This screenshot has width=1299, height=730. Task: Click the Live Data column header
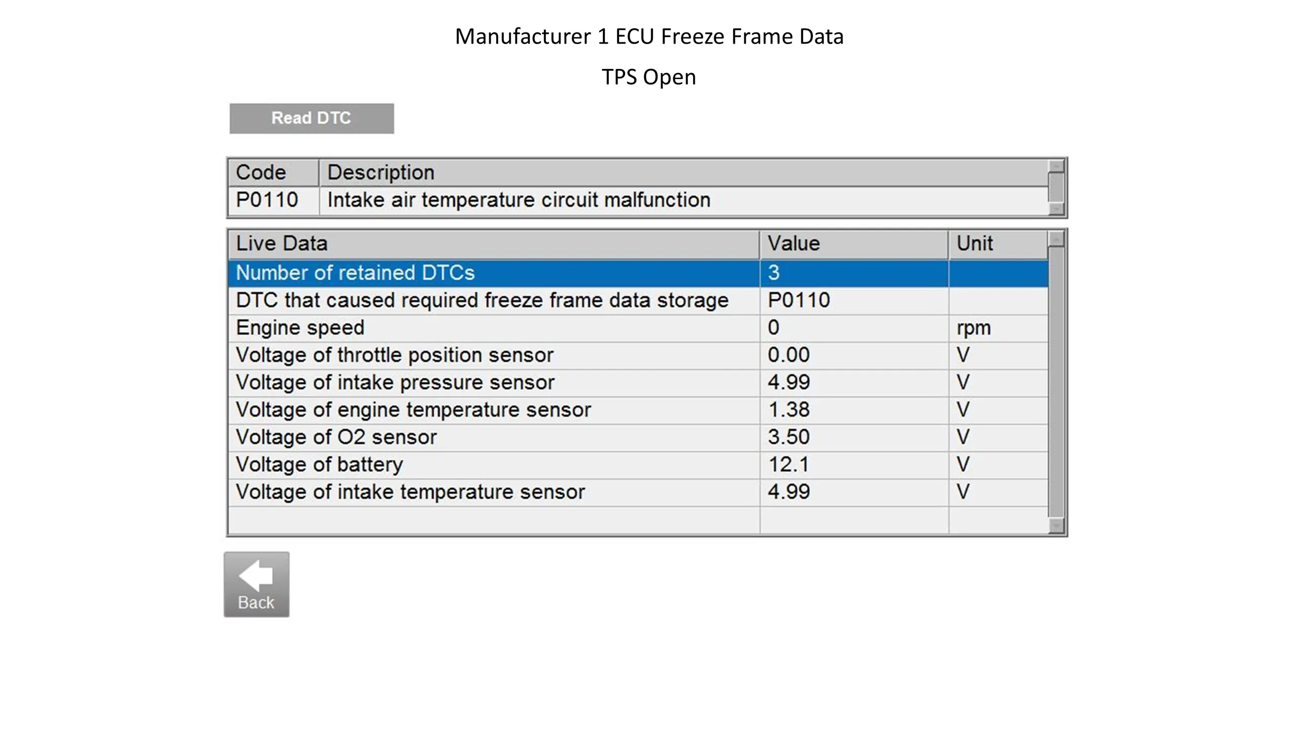point(494,244)
